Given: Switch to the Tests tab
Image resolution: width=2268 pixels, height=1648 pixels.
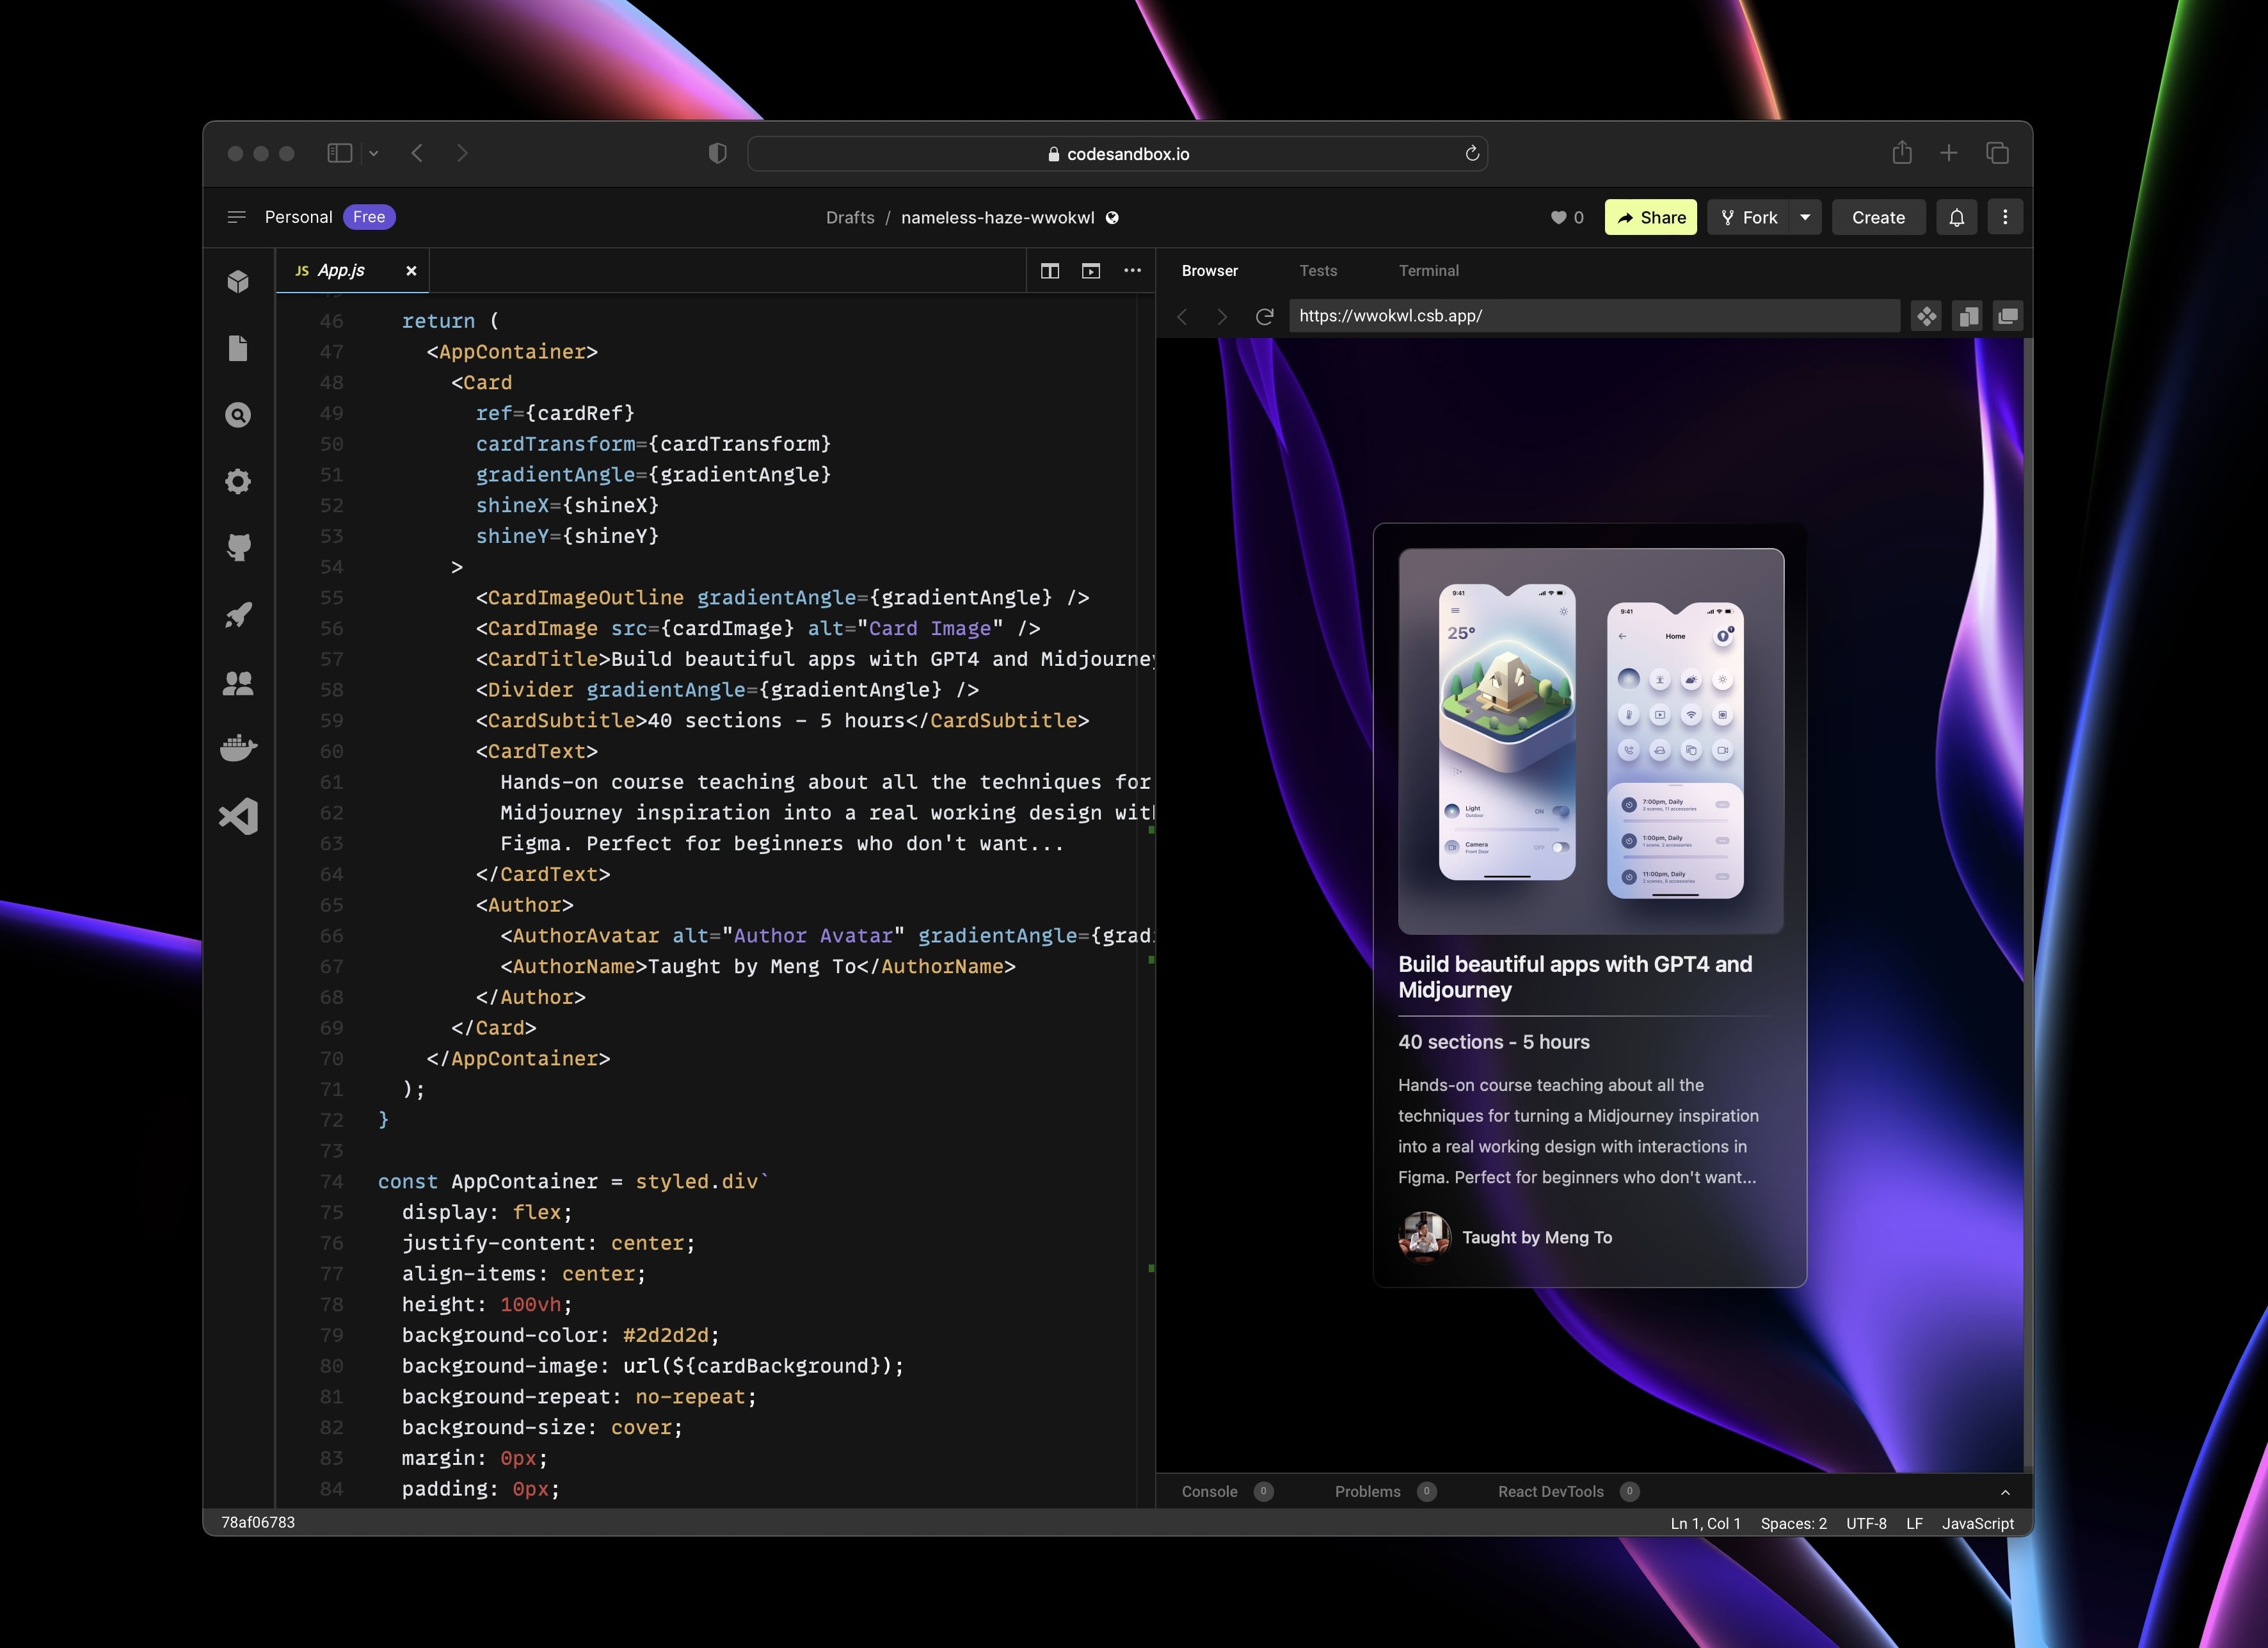Looking at the screenshot, I should [1318, 270].
